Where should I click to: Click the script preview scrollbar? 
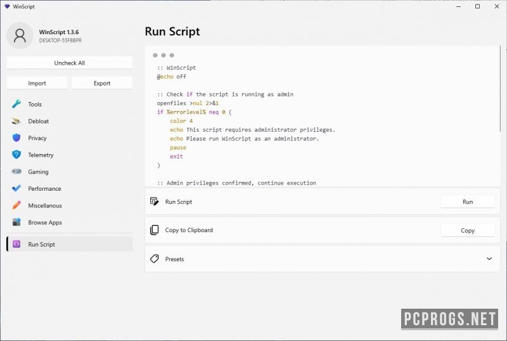500,89
